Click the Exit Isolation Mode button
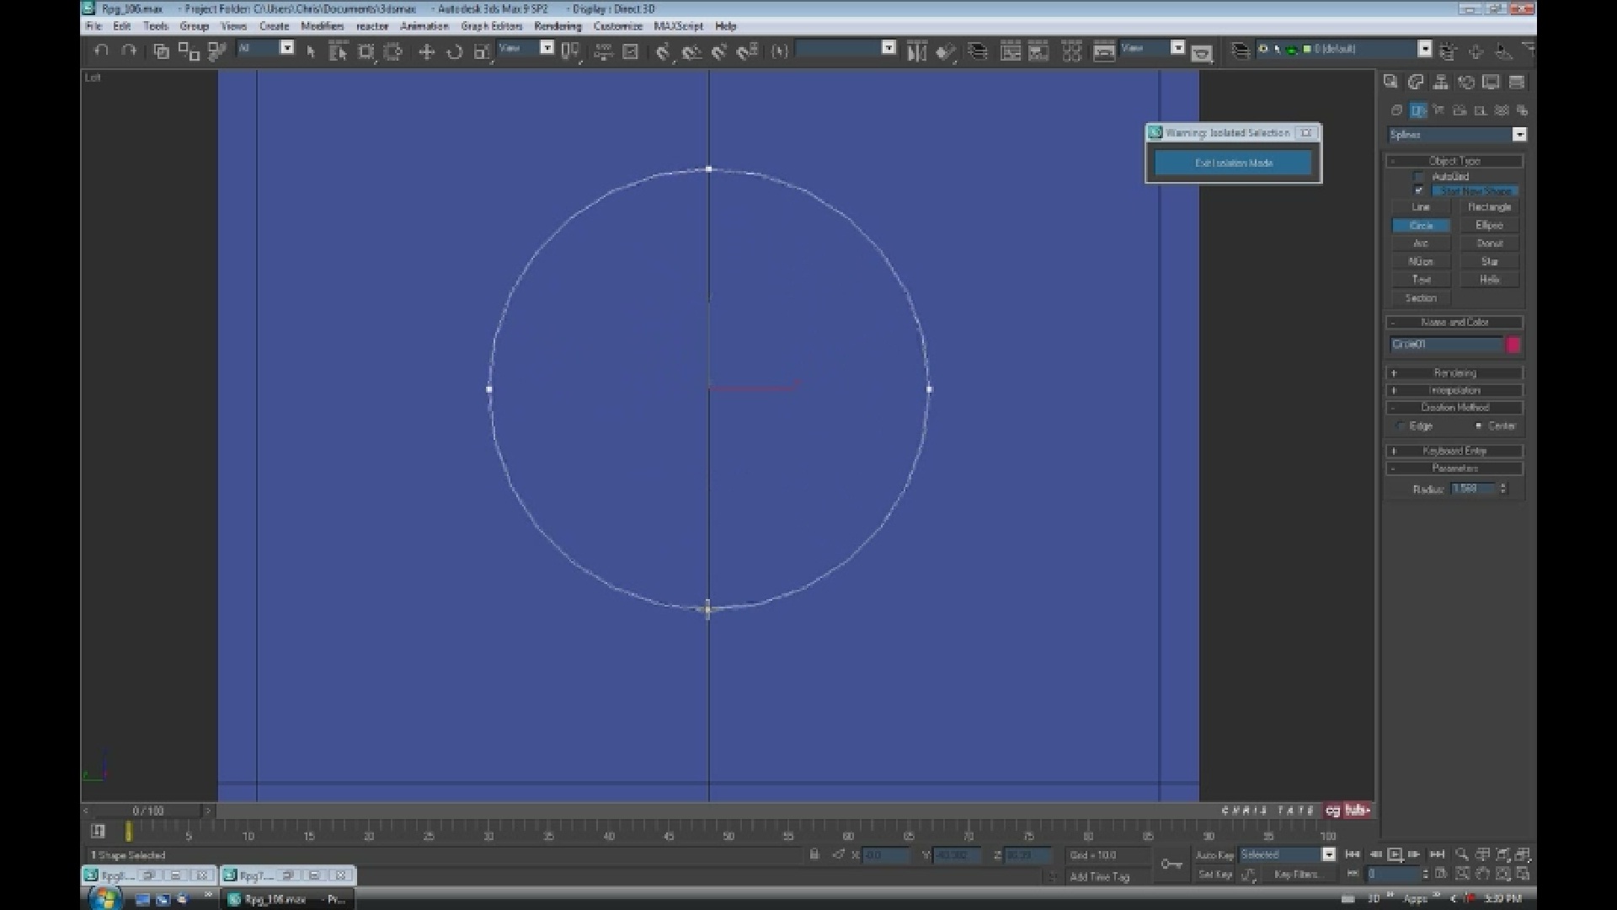This screenshot has height=910, width=1617. (x=1233, y=163)
